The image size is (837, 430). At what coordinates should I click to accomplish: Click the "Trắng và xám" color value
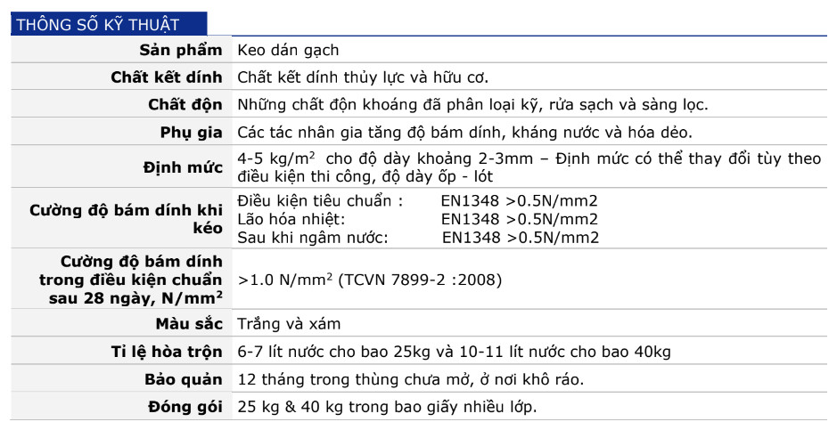pyautogui.click(x=289, y=324)
